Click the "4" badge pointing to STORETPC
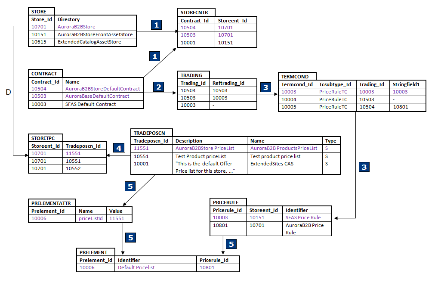 point(118,148)
